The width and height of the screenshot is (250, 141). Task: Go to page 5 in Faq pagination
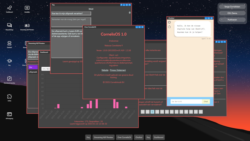(167, 112)
